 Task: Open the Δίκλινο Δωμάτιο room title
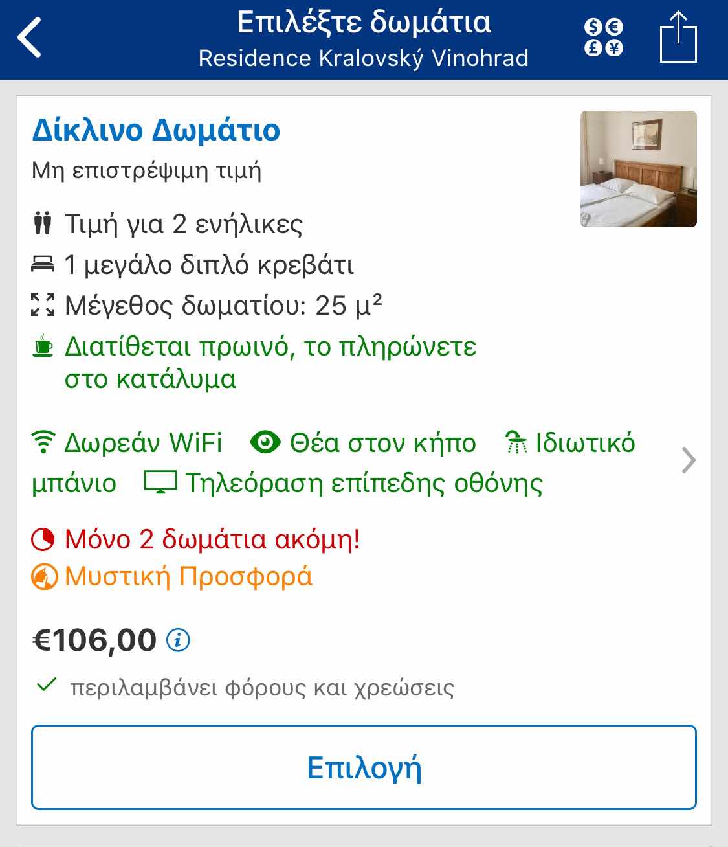tap(156, 130)
